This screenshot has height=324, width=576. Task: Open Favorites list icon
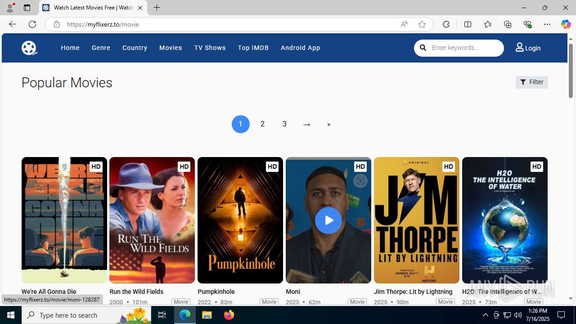point(487,24)
